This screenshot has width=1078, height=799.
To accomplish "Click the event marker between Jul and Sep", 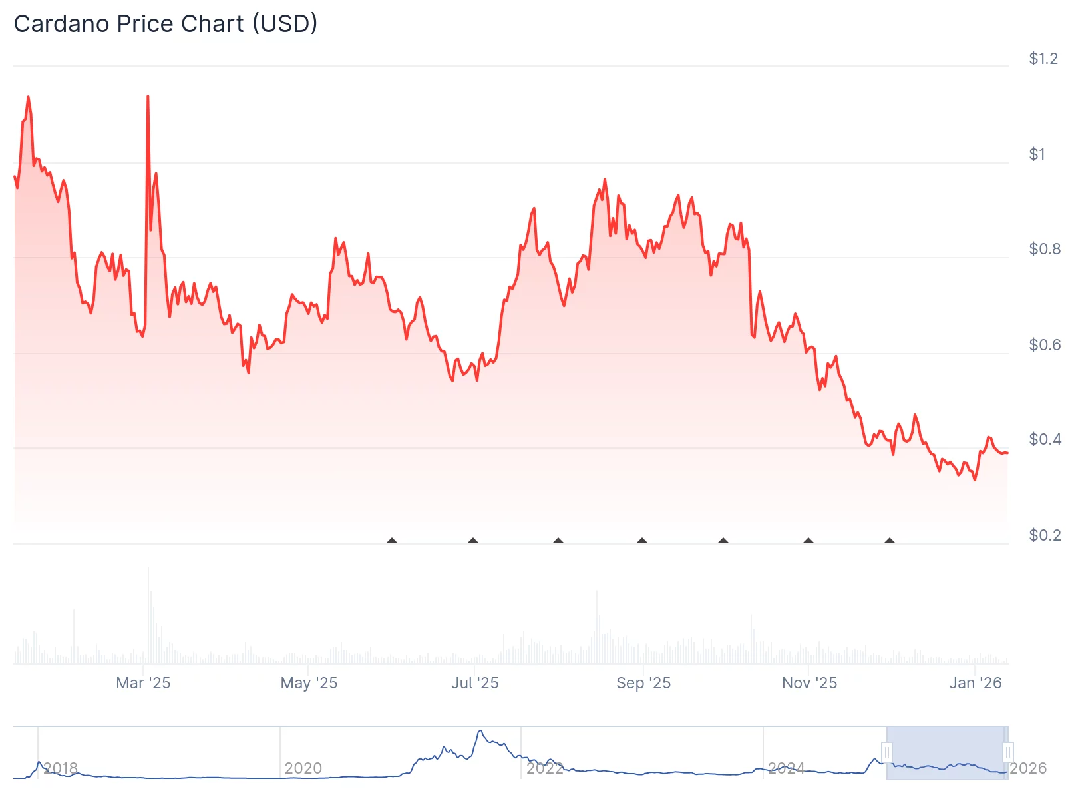I will click(x=558, y=541).
